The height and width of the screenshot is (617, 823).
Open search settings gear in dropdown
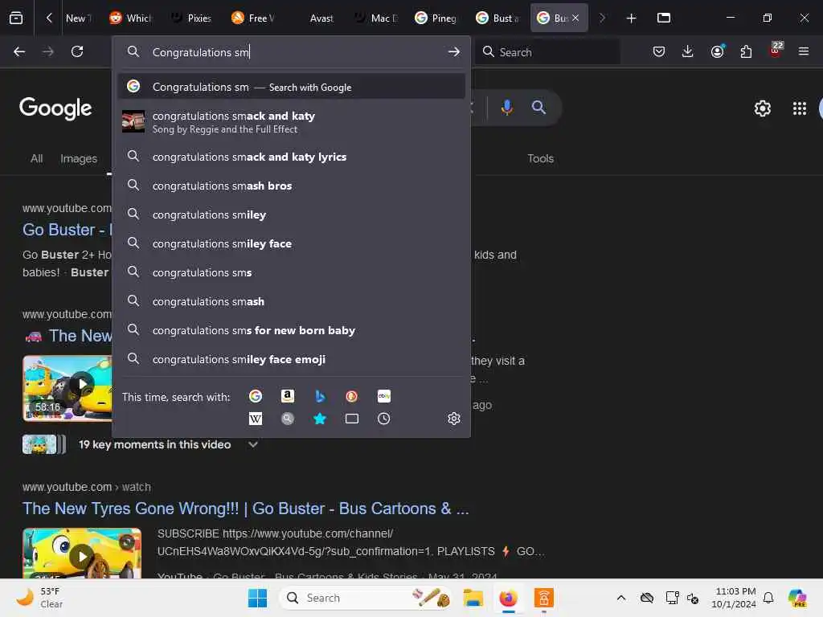coord(453,419)
